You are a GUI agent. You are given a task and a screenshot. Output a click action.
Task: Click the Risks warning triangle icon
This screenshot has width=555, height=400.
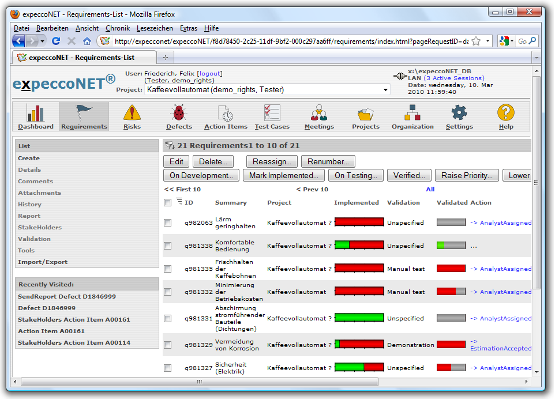tap(132, 113)
